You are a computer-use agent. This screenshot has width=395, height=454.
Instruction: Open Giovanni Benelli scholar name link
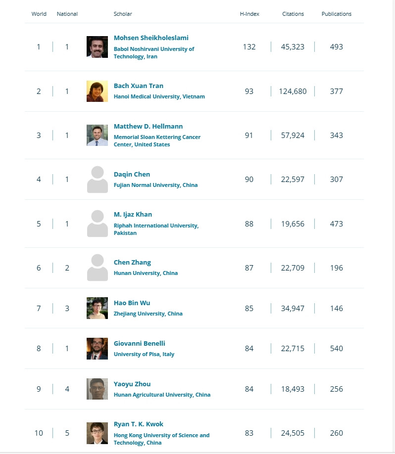tap(140, 344)
